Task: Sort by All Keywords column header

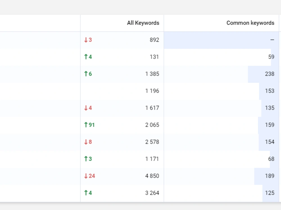Action: pyautogui.click(x=143, y=23)
